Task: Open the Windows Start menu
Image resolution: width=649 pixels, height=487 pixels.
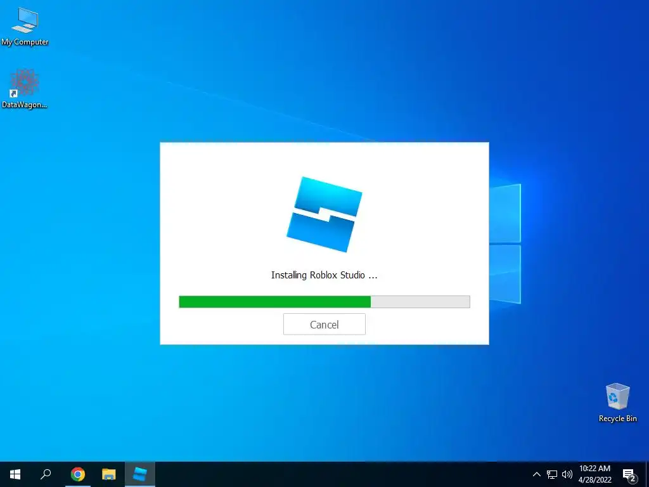Action: [x=15, y=474]
